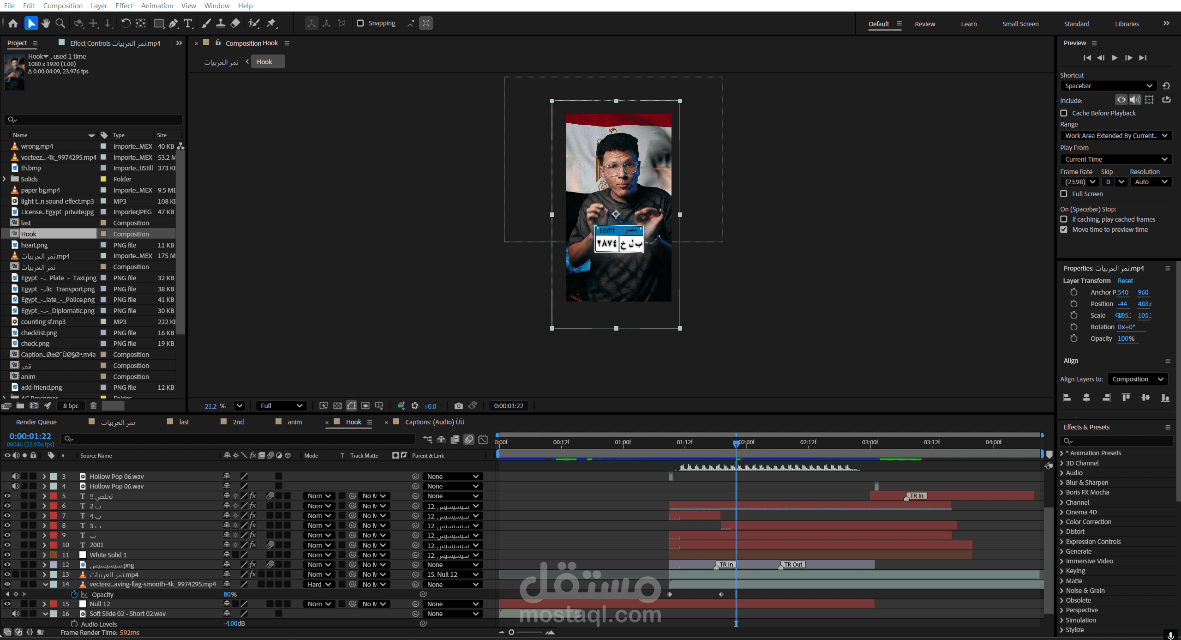Expand the Solids folder in Project panel
Viewport: 1181px width, 640px height.
[5, 179]
